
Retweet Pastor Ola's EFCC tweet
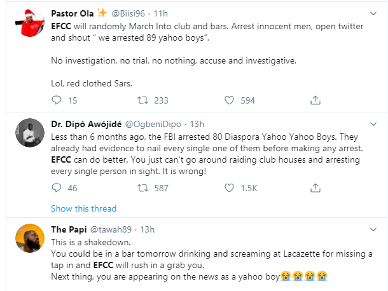pos(144,100)
